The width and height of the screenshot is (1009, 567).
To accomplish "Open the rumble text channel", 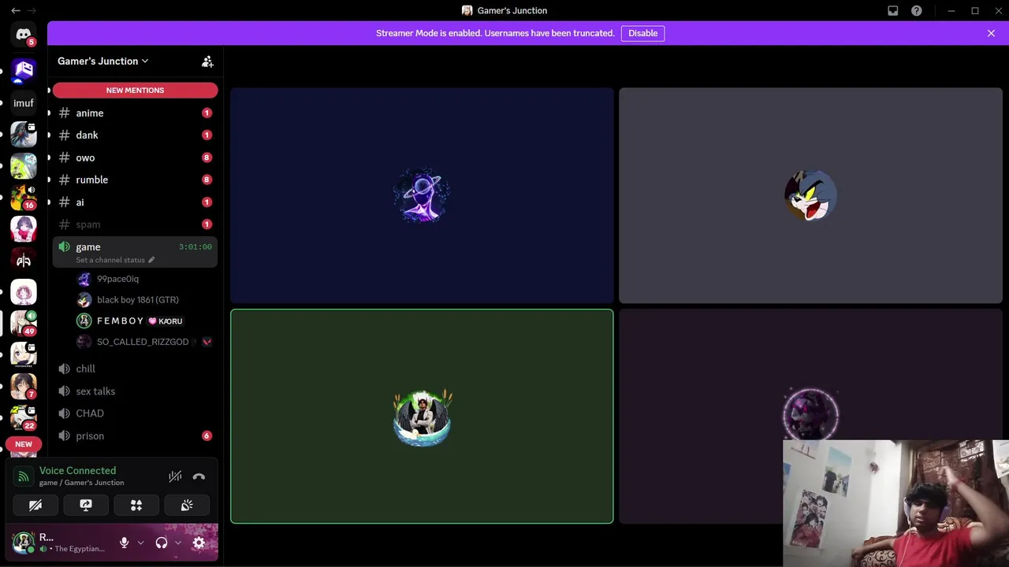I will [135, 180].
